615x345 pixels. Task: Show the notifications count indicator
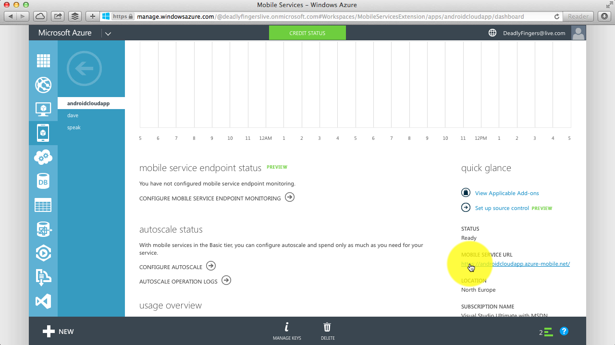point(546,332)
